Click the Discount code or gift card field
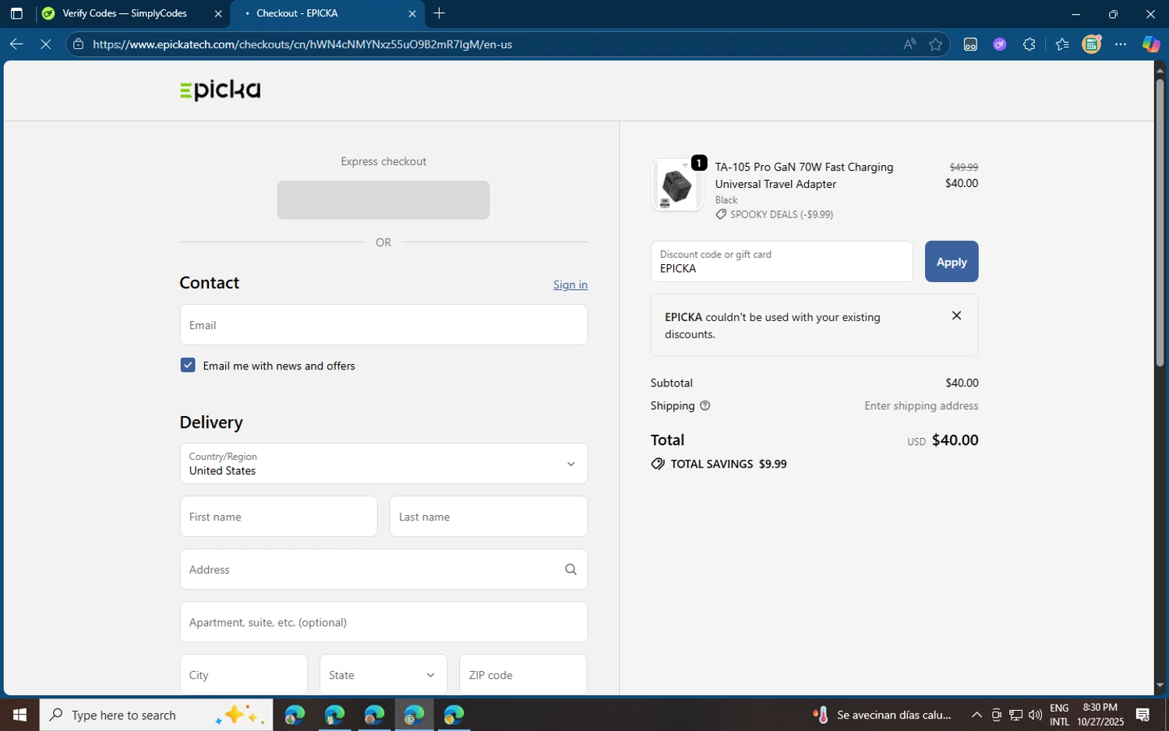 coord(782,262)
